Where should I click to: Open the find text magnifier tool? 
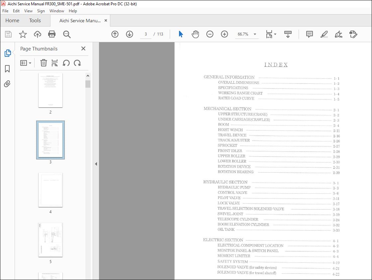[67, 35]
